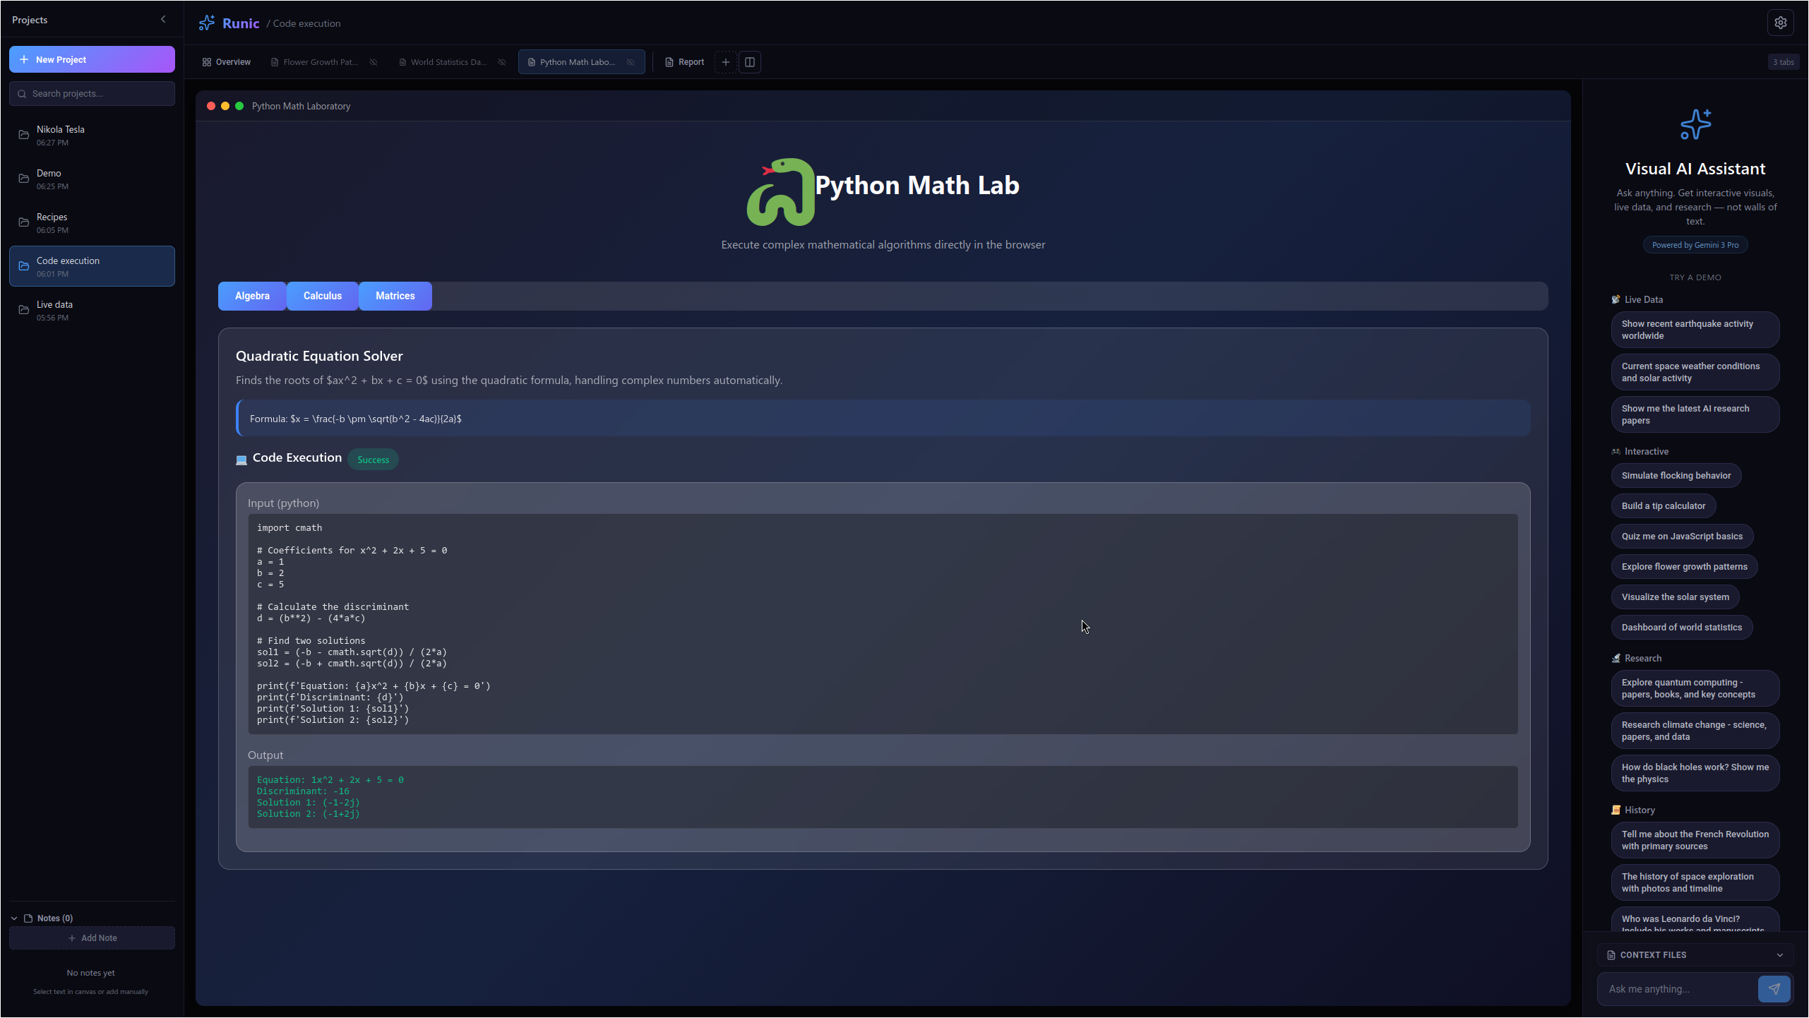This screenshot has height=1018, width=1809.
Task: Send message with paper plane icon
Action: [x=1774, y=989]
